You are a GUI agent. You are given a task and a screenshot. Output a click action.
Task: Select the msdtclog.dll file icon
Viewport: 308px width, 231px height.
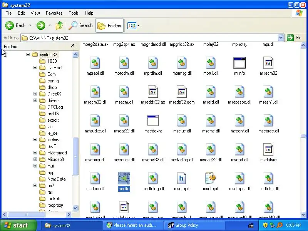[153, 178]
